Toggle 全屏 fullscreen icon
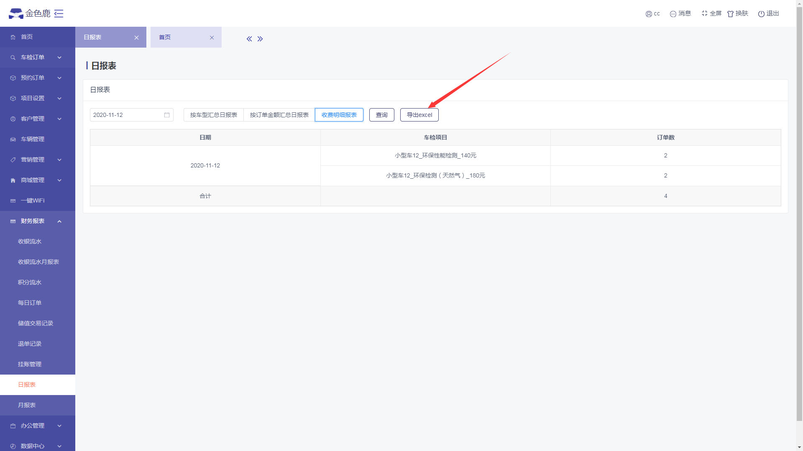Screen dimensions: 803x451 click(705, 13)
